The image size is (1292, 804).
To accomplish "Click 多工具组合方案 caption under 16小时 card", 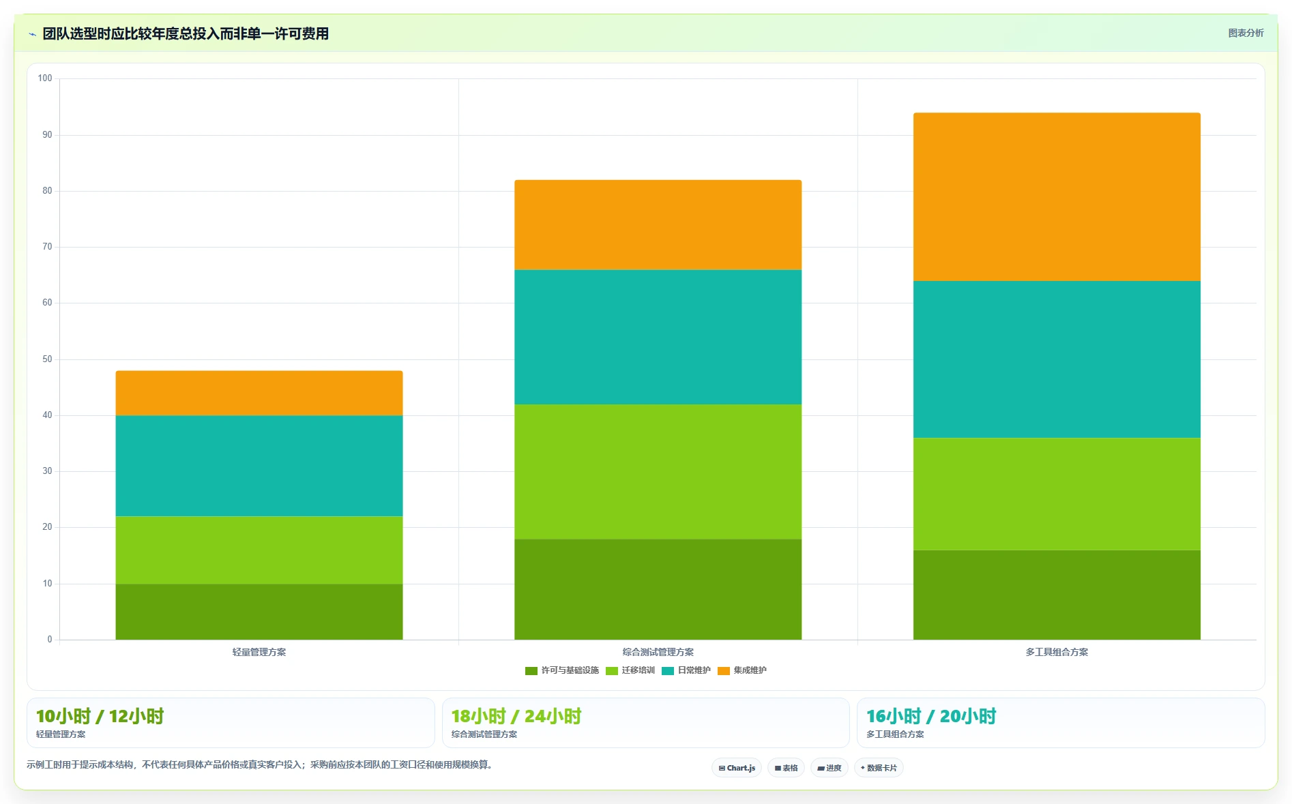I will point(895,734).
